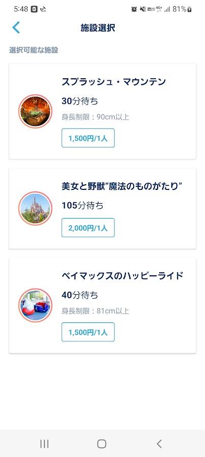Tap the 40分待ち wait time text
This screenshot has width=205, height=457.
(80, 295)
